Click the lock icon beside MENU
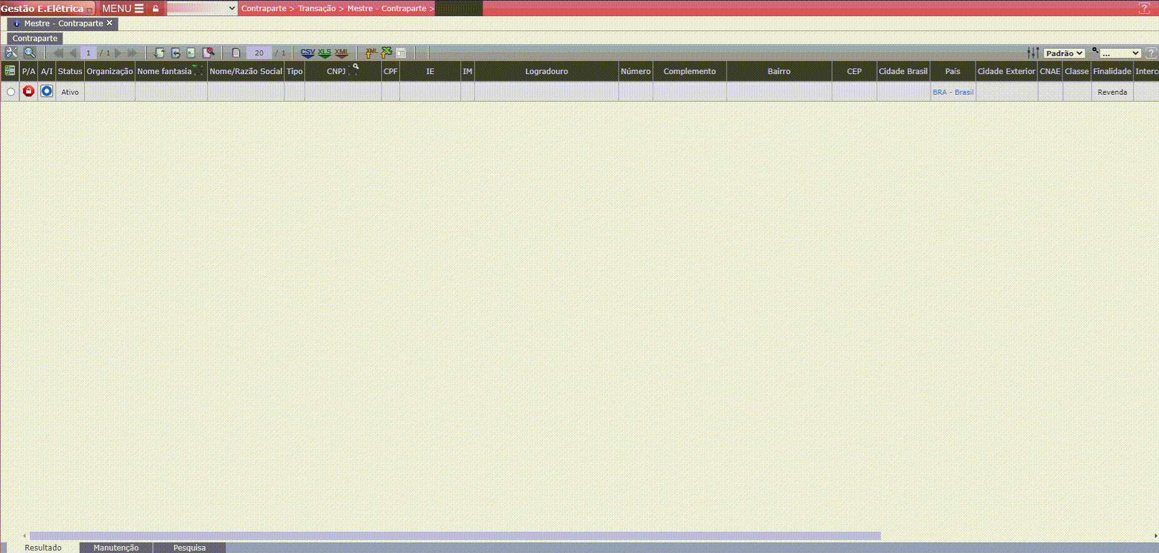Viewport: 1159px width, 553px height. coord(155,9)
